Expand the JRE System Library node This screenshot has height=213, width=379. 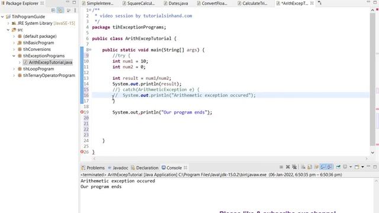(x=8, y=23)
